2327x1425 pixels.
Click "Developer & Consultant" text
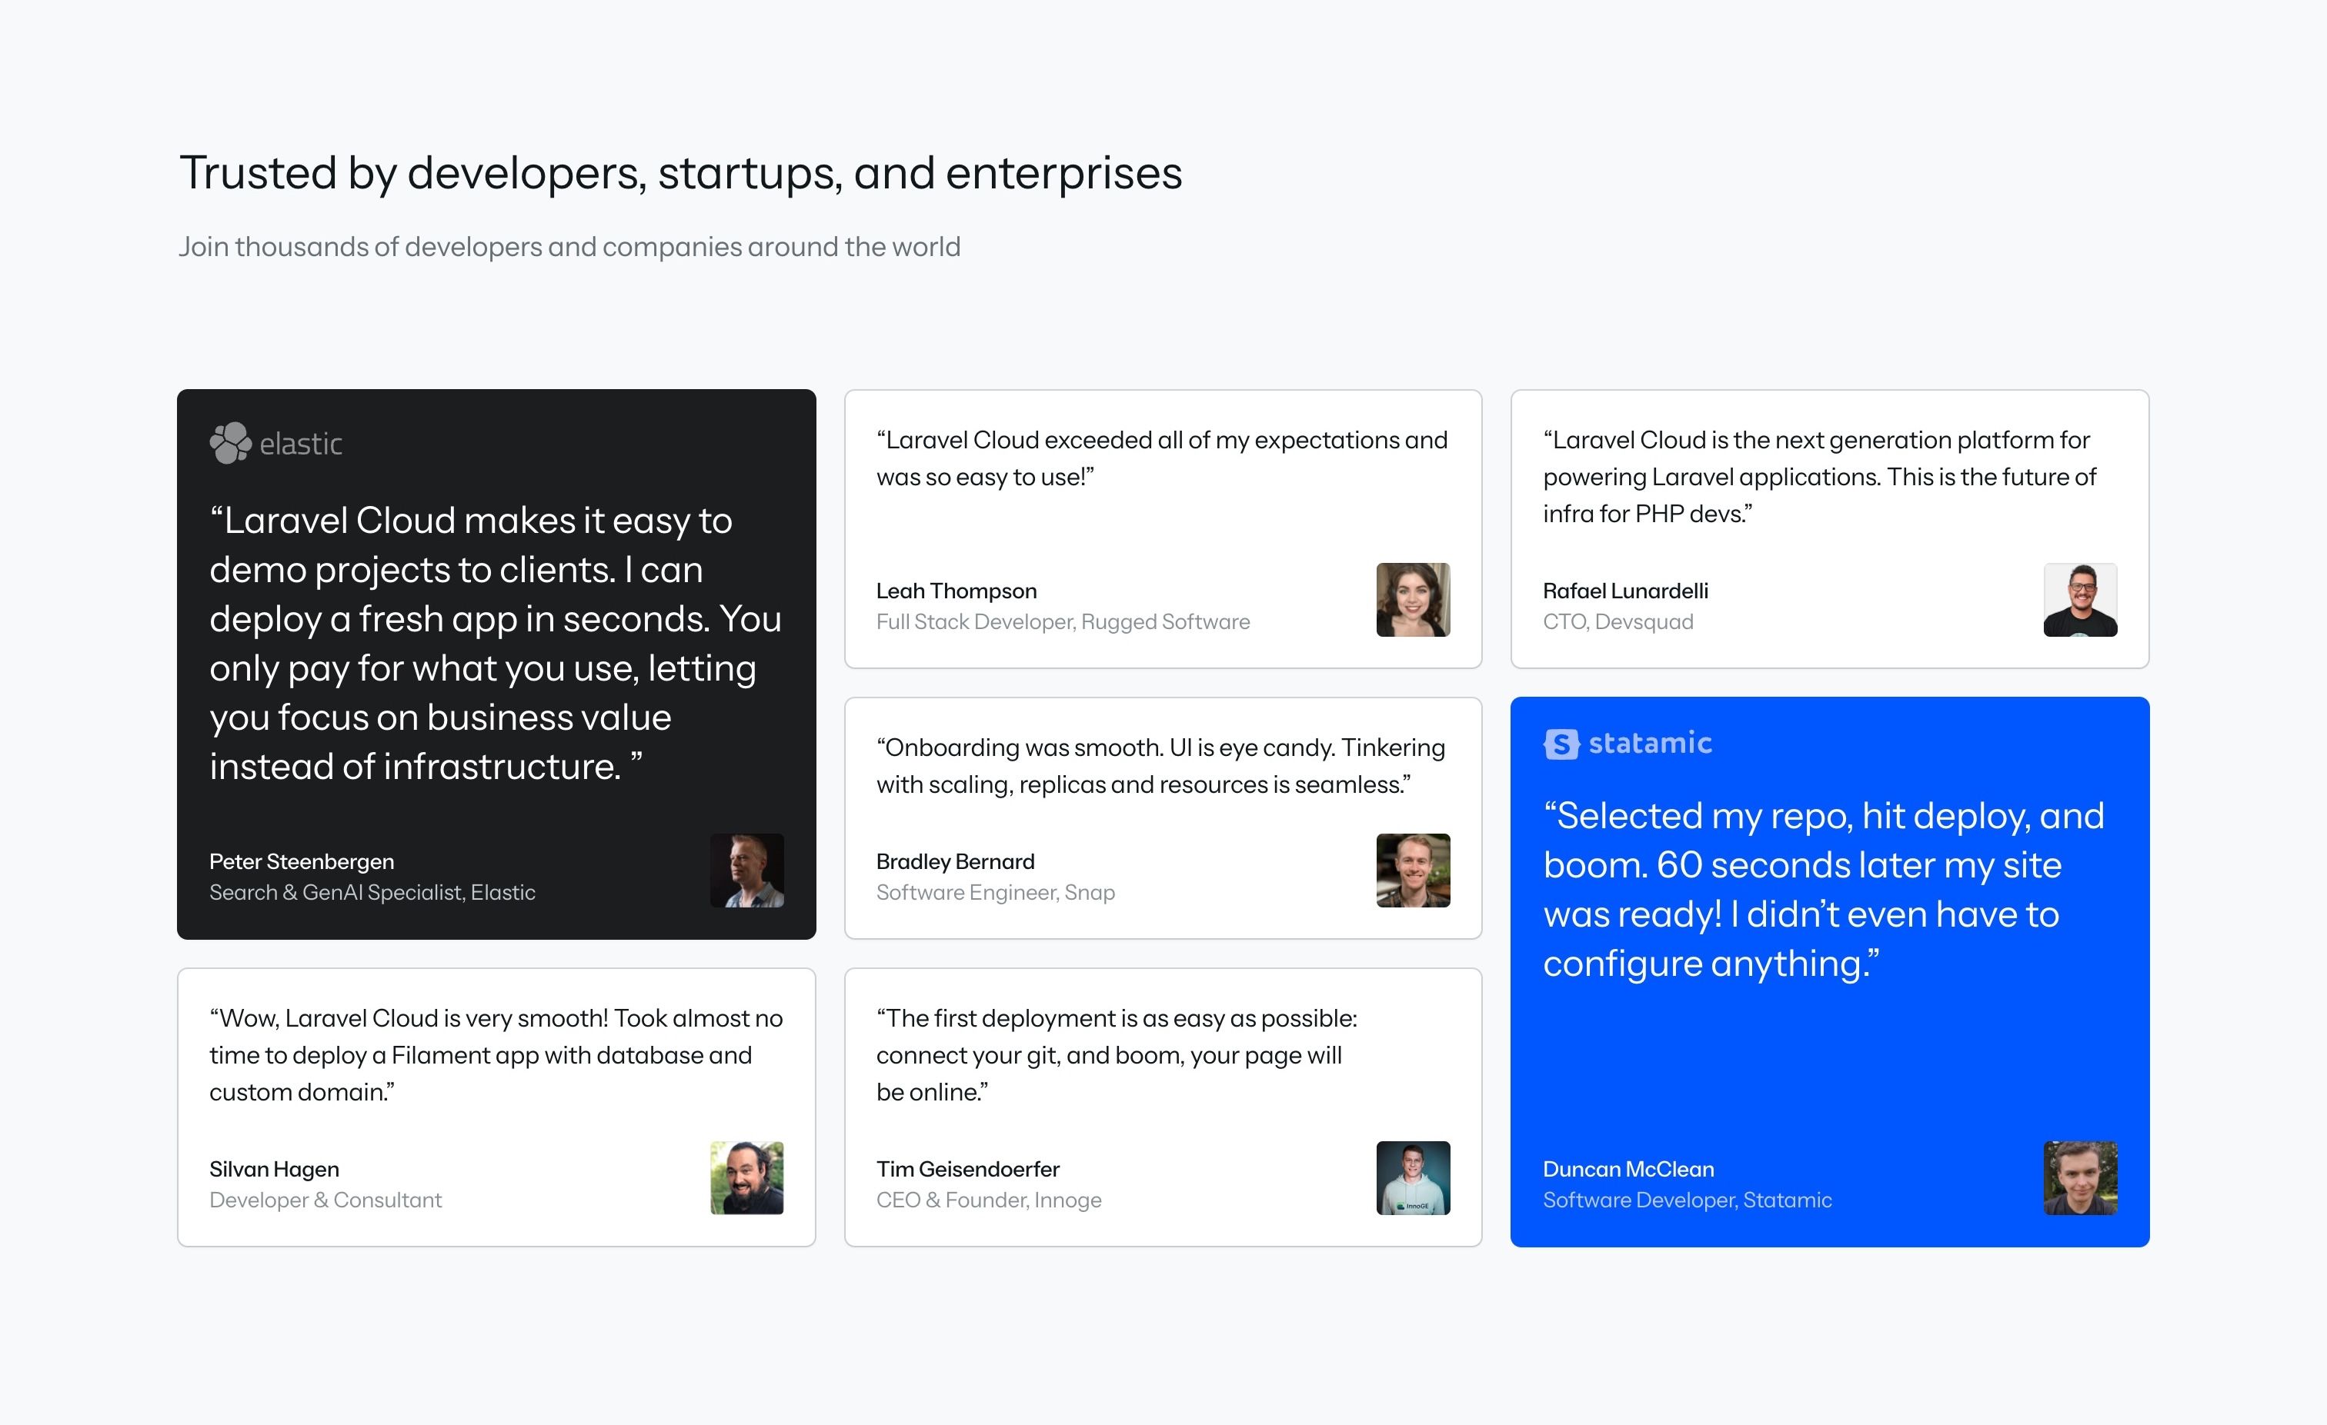(x=325, y=1200)
